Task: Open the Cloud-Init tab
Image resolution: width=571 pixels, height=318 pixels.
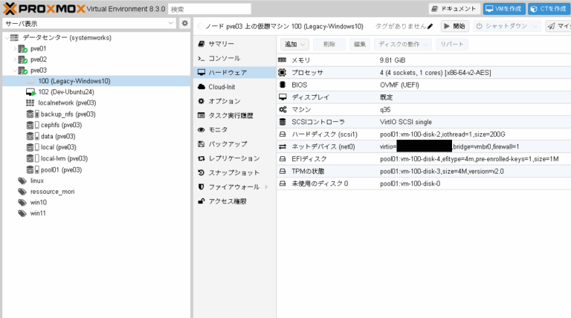Action: click(234, 87)
